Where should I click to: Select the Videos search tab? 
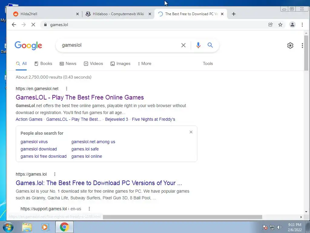click(x=94, y=64)
